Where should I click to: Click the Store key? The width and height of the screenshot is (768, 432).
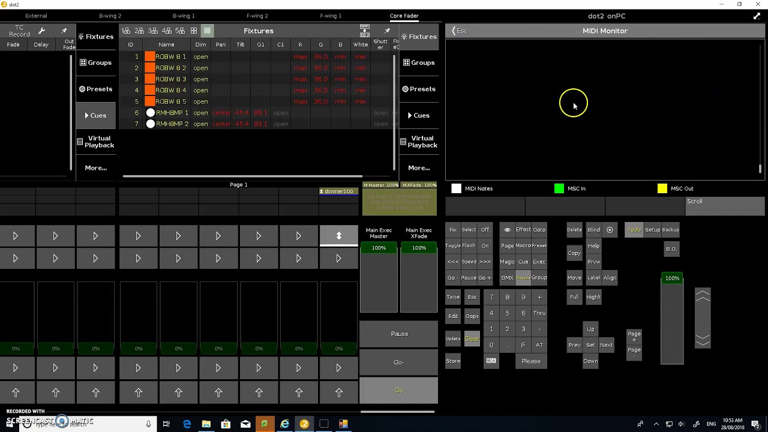453,361
